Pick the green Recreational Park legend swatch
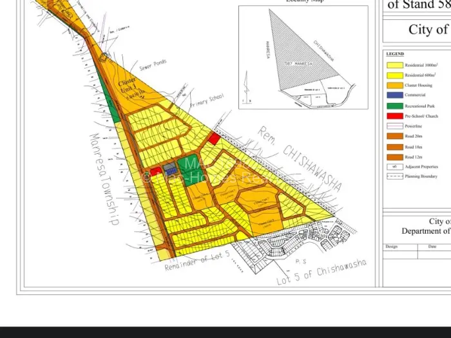The width and height of the screenshot is (451, 338). coord(394,106)
